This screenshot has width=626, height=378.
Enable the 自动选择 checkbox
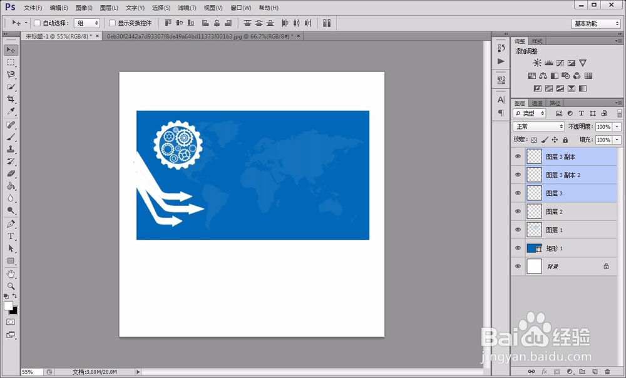click(37, 23)
